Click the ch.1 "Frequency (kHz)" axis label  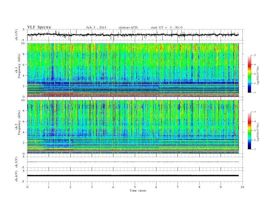coord(19,66)
